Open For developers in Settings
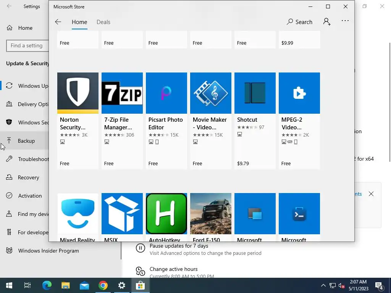The image size is (391, 293). pos(24,232)
